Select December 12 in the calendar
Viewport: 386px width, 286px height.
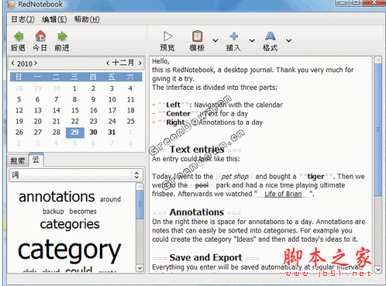coord(19,110)
